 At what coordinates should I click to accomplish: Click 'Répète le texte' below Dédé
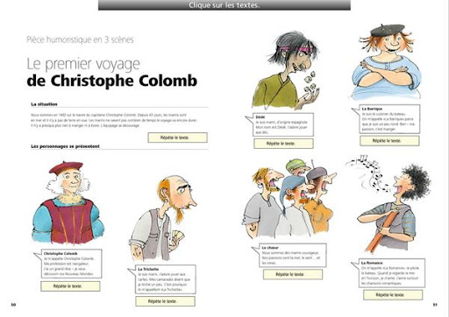(283, 144)
